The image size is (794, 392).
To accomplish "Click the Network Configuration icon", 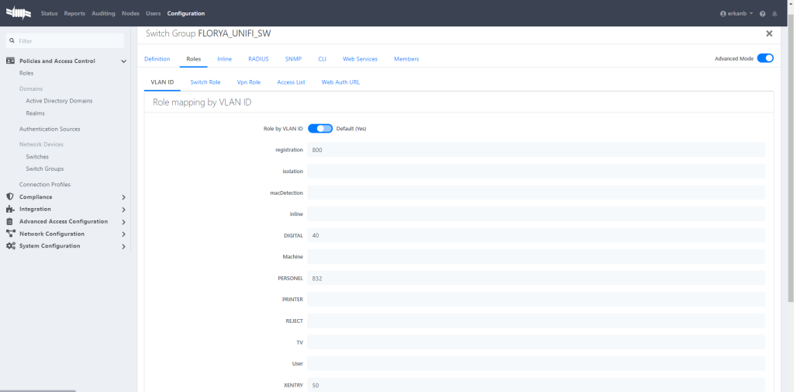I will (10, 234).
